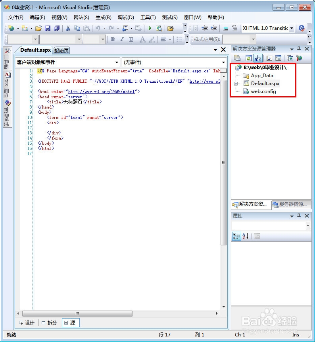The width and height of the screenshot is (315, 342).
Task: Open the active files dropdown arrow beside tabs
Action: pos(215,50)
